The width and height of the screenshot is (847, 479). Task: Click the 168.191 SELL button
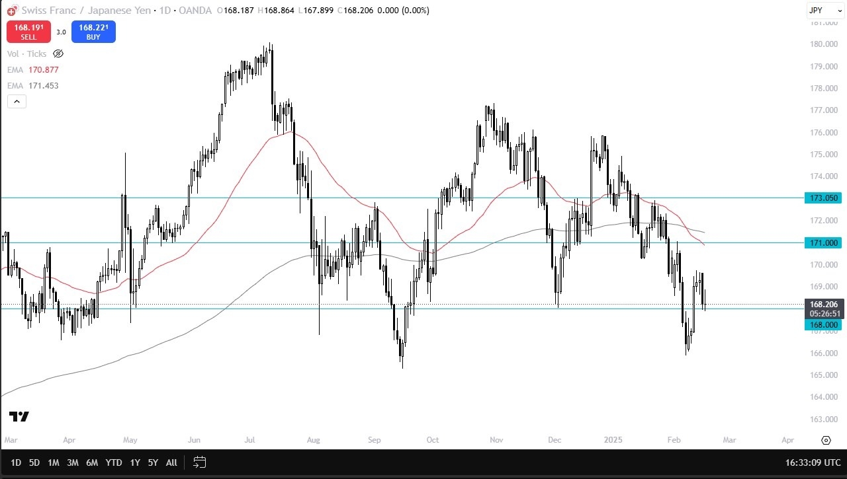point(28,32)
